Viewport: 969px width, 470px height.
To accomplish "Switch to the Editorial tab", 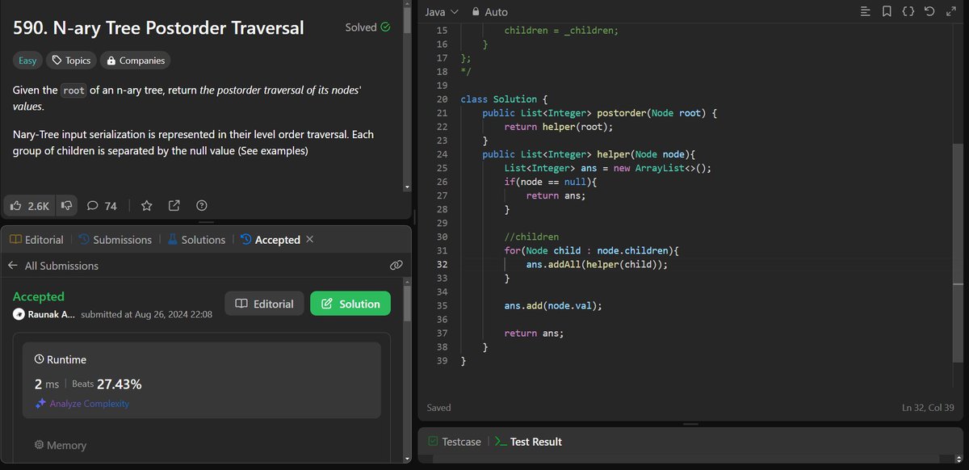I will [x=36, y=240].
